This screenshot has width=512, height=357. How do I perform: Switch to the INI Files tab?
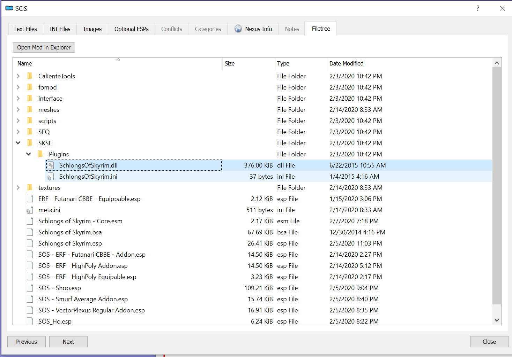pos(60,29)
